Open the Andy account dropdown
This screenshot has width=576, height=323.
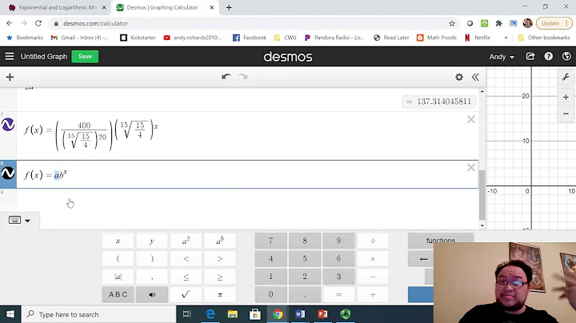(x=502, y=57)
